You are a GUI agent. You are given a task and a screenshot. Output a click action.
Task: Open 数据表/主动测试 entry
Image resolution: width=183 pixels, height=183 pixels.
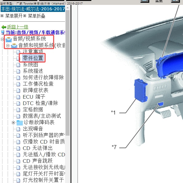[x=42, y=116]
